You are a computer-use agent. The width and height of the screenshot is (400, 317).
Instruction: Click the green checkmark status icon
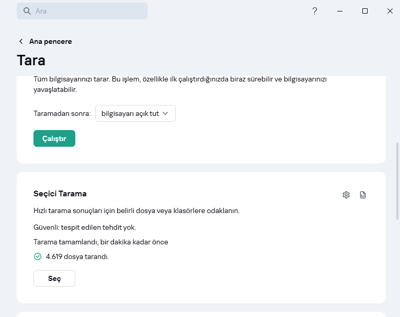point(37,256)
